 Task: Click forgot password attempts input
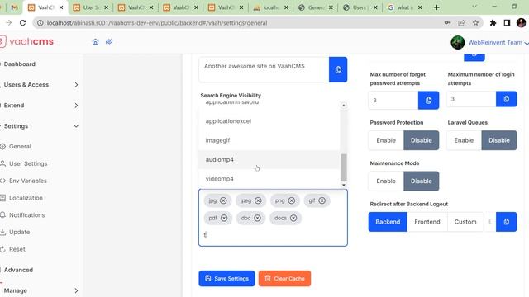click(x=393, y=100)
